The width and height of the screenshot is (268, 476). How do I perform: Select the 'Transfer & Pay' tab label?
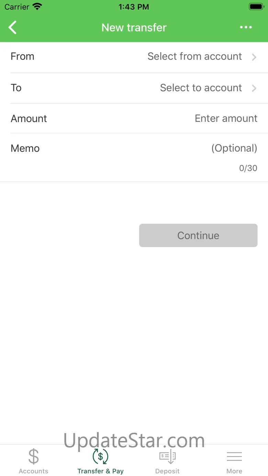pyautogui.click(x=100, y=471)
